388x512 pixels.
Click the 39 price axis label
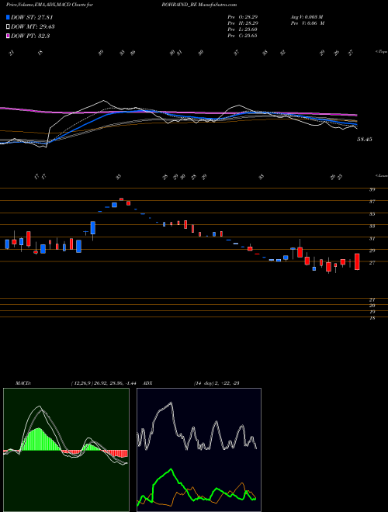tap(372, 190)
